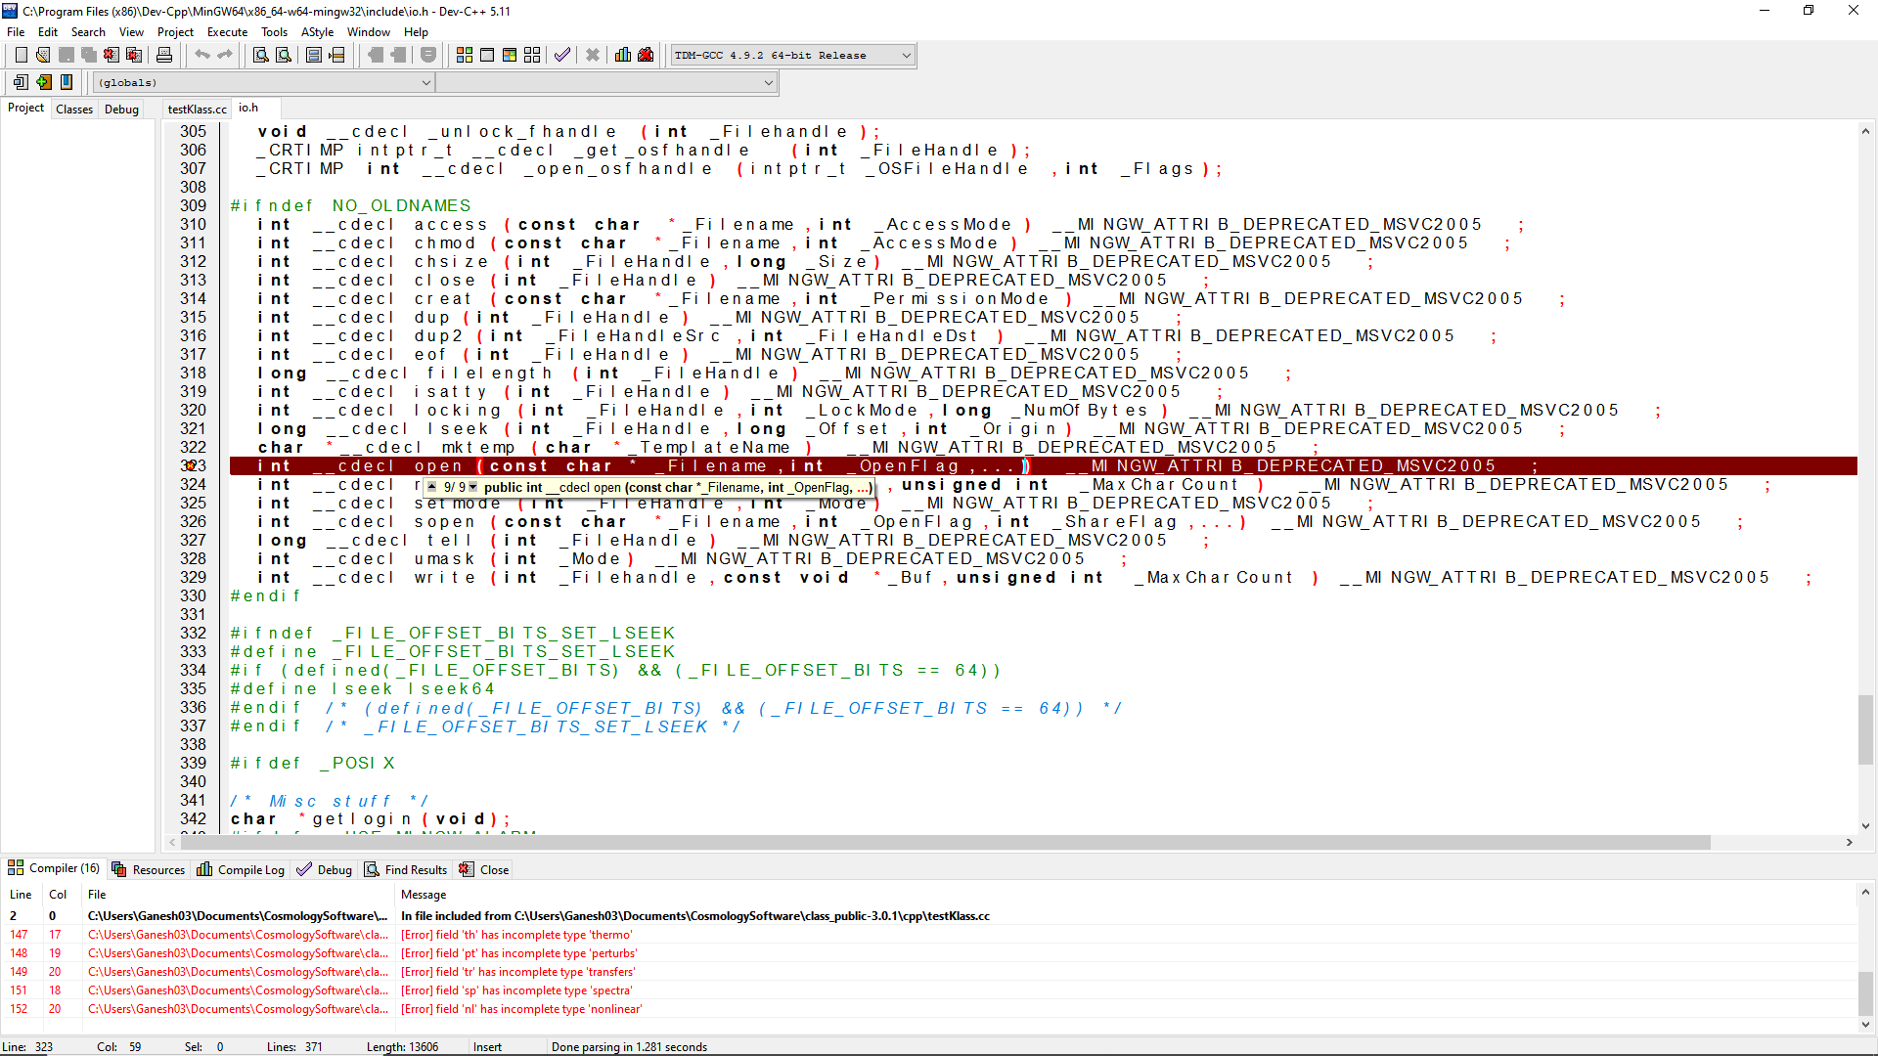Open the Execute menu
Image resolution: width=1878 pixels, height=1056 pixels.
click(227, 31)
